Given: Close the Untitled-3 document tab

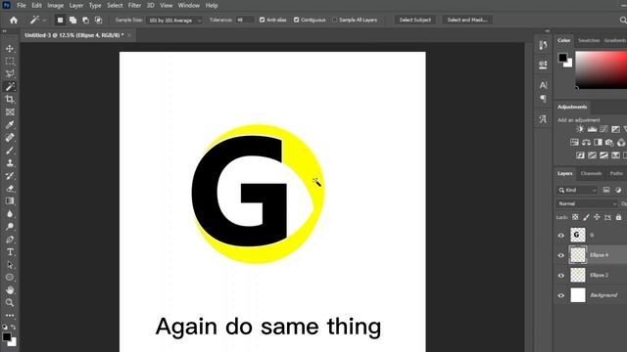Looking at the screenshot, I should pyautogui.click(x=129, y=35).
